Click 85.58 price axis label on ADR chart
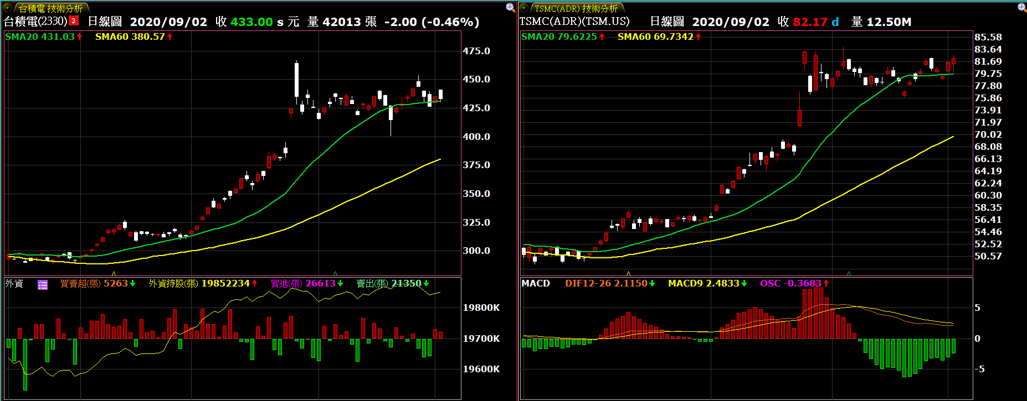Screen dimensions: 1027x401 [988, 37]
